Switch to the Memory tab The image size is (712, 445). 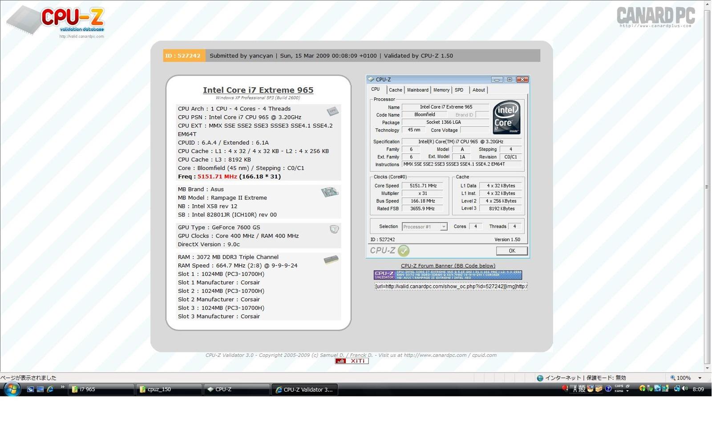coord(441,90)
